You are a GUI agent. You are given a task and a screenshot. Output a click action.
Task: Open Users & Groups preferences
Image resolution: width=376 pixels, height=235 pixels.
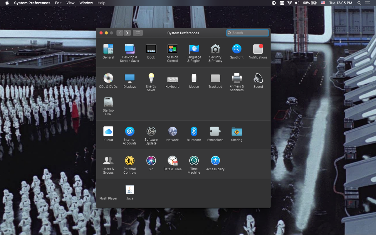click(108, 161)
